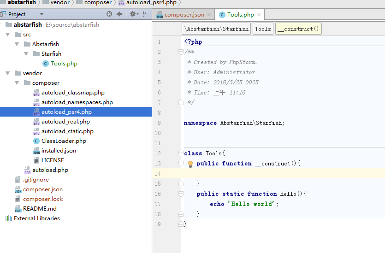Select autoload_psr4.php in the tree

(66, 112)
